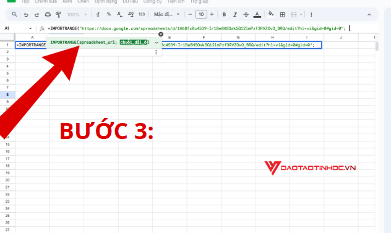Toggle bold formatting

[x=224, y=14]
